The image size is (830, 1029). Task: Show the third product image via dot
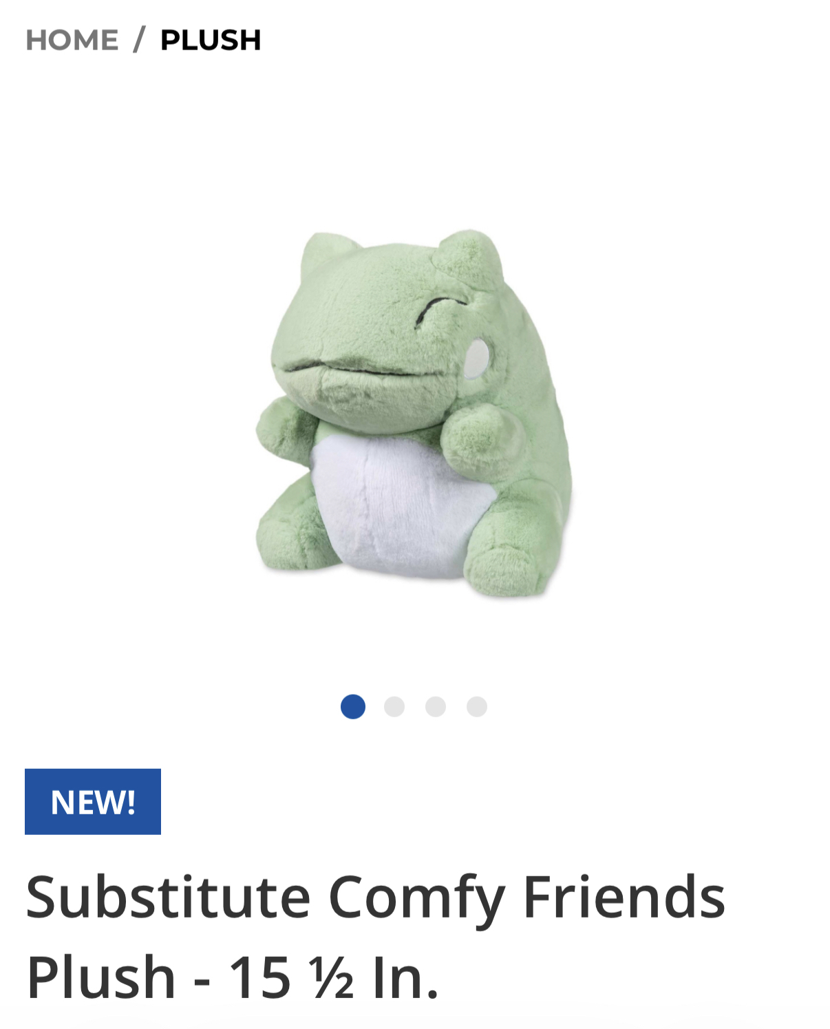tap(436, 707)
